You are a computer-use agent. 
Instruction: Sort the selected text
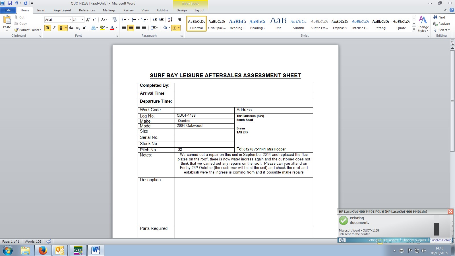pos(170,20)
